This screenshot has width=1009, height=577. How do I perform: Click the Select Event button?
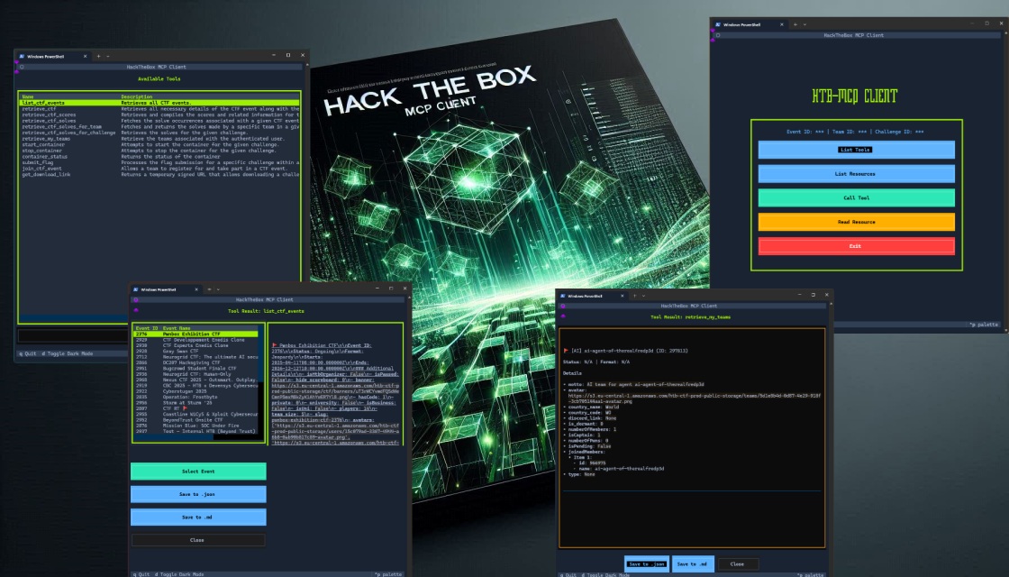[196, 472]
